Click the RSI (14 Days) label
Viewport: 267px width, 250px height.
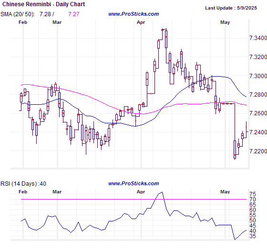click(x=19, y=184)
